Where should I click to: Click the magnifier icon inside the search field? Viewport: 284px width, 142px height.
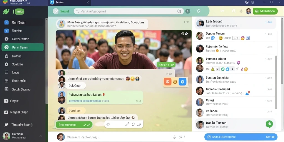click(77, 11)
